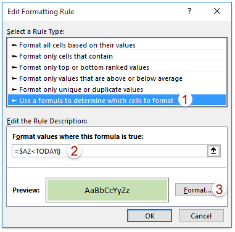This screenshot has height=232, width=235.
Task: Click the numbered marker 3 badge
Action: click(x=219, y=189)
